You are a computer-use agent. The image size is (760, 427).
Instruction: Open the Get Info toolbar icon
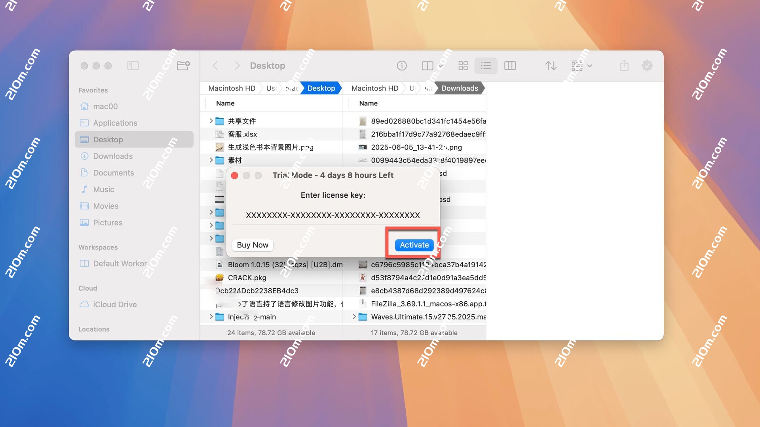402,66
